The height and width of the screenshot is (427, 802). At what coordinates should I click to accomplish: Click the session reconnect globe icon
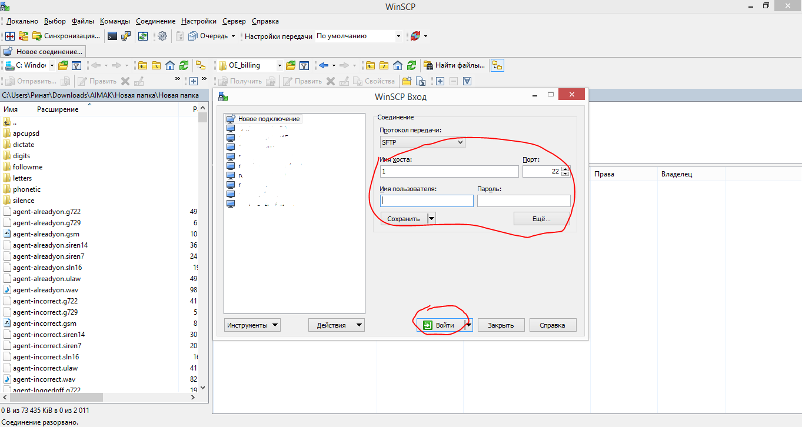415,36
